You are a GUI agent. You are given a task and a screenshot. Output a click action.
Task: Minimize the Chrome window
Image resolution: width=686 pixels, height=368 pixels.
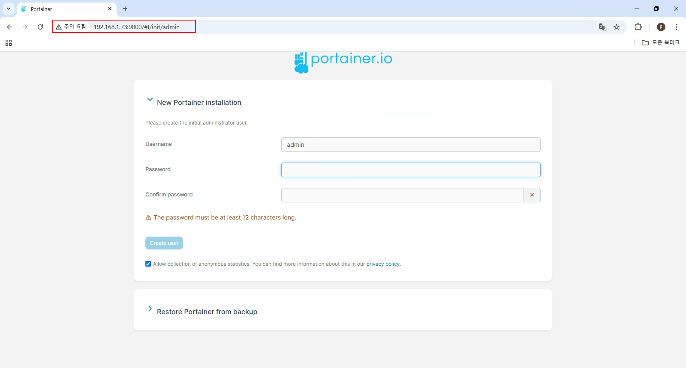click(x=637, y=9)
